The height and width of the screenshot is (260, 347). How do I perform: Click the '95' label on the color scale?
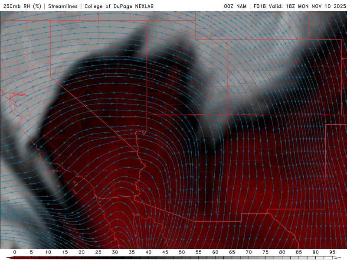[x=332, y=252]
